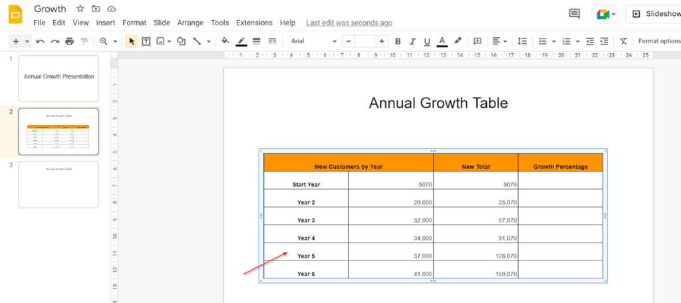Viewport: 681px width, 303px height.
Task: Click the Add comment icon
Action: (x=477, y=41)
